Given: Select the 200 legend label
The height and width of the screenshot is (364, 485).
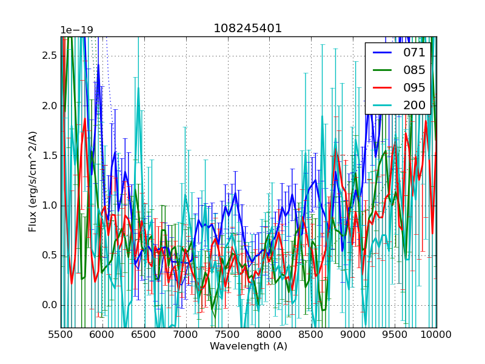Looking at the screenshot, I should point(415,105).
